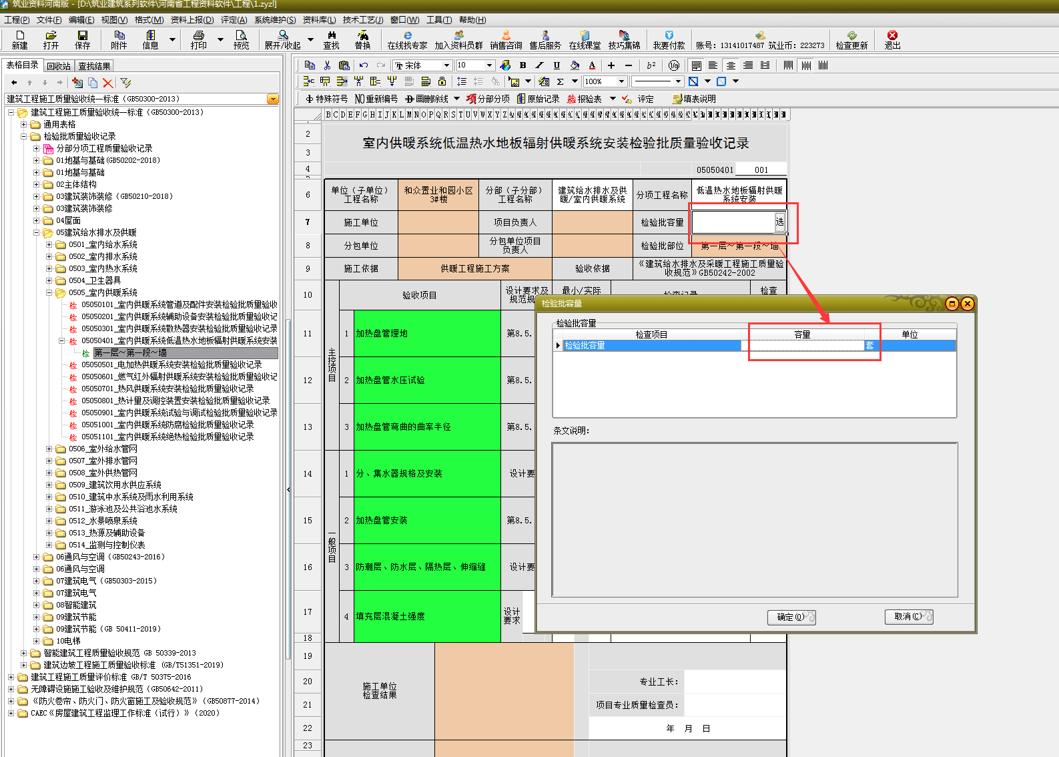The width and height of the screenshot is (1059, 757).
Task: Open the 编辑(E) menu
Action: pyautogui.click(x=81, y=20)
